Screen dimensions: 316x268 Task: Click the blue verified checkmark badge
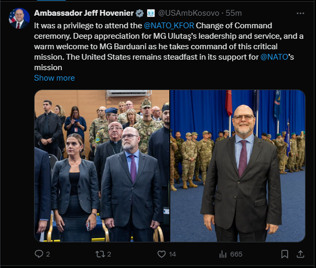(x=139, y=13)
